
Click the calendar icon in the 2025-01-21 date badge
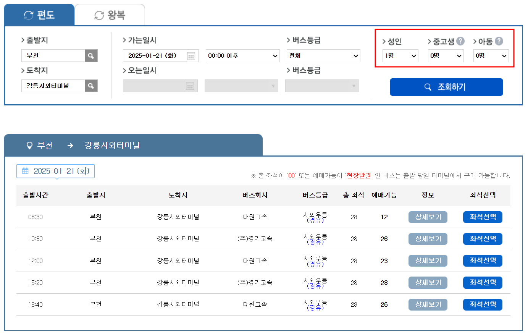coord(25,171)
